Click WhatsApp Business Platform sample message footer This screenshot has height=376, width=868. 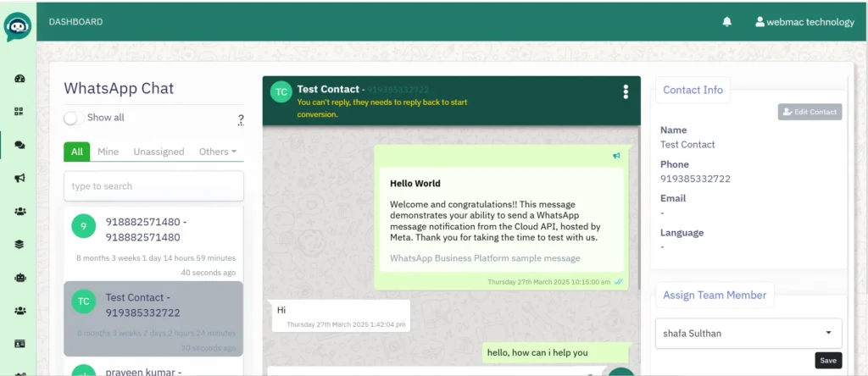[485, 258]
